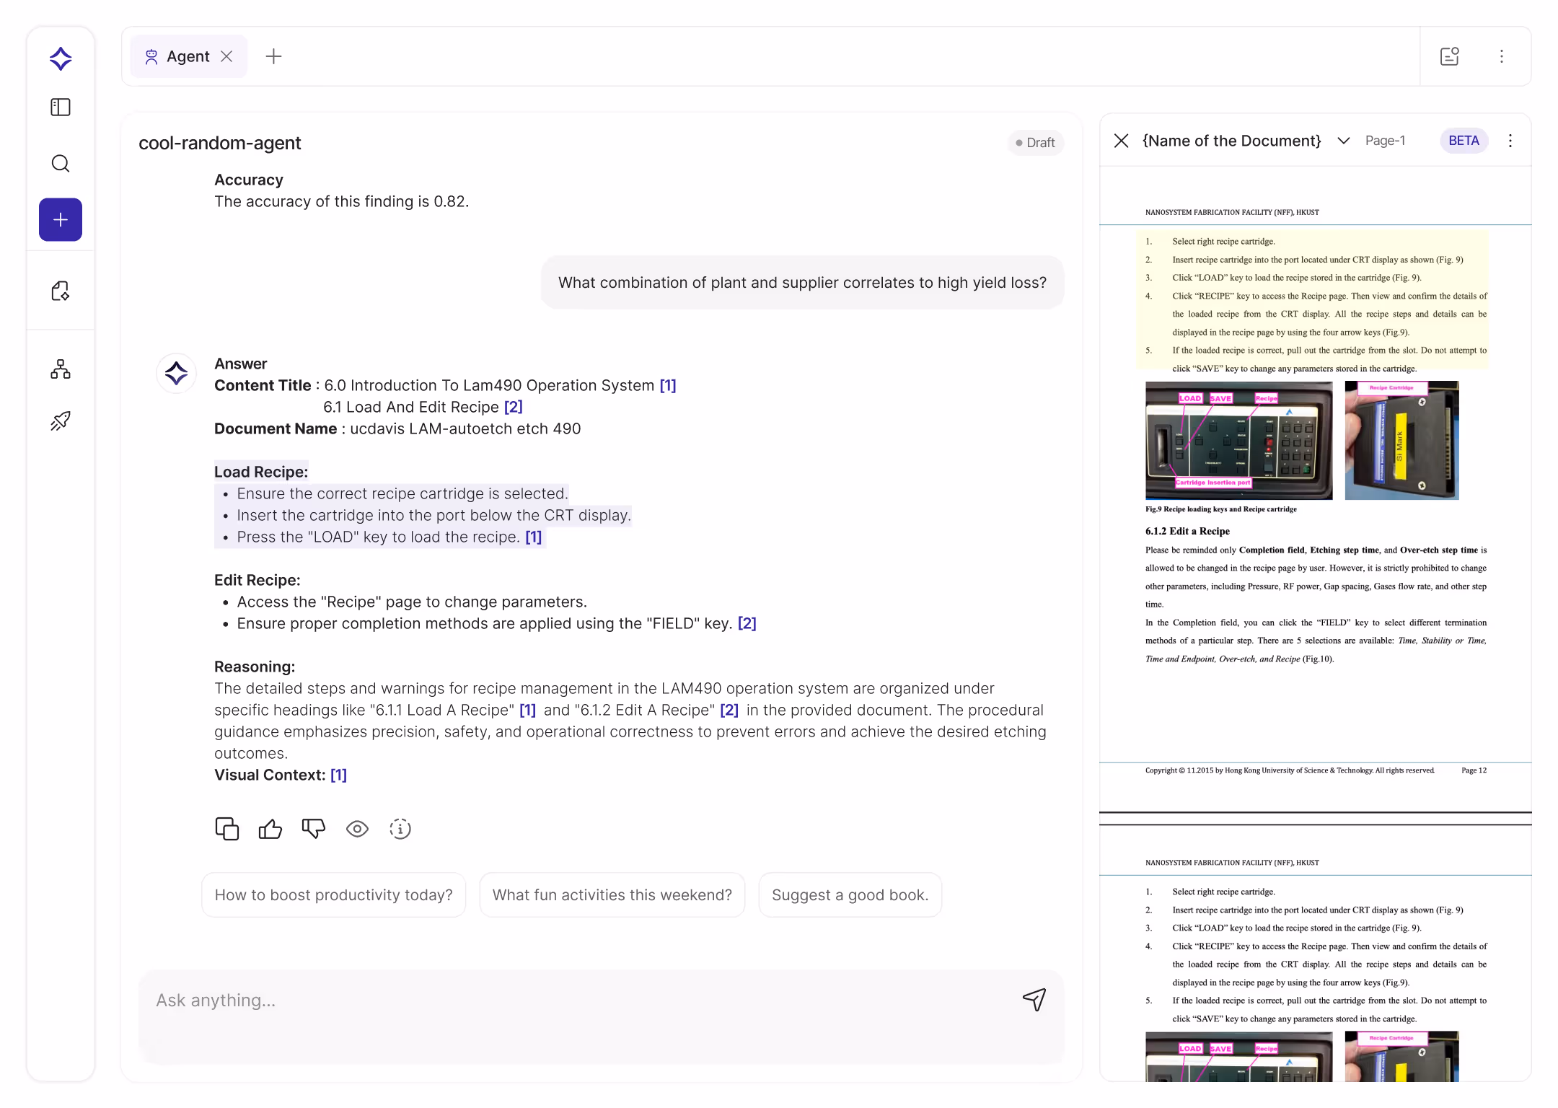The height and width of the screenshot is (1108, 1558).
Task: Select the 'Suggest a good book.' suggestion
Action: [850, 894]
